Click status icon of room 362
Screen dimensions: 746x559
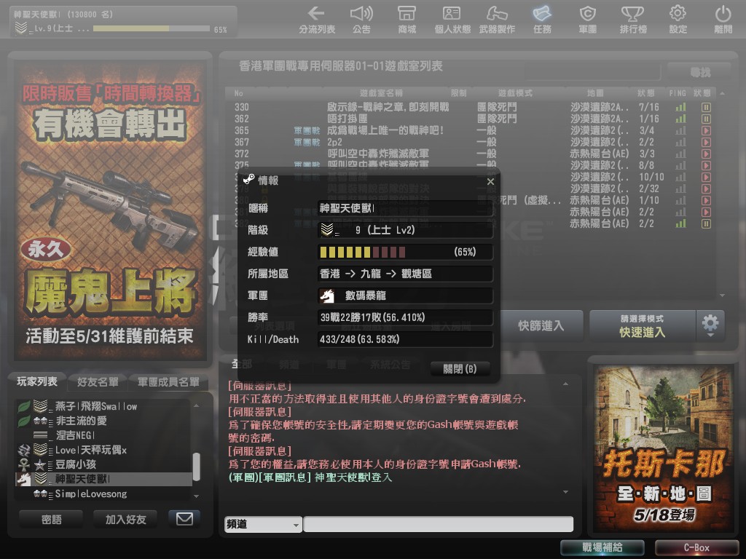[706, 119]
